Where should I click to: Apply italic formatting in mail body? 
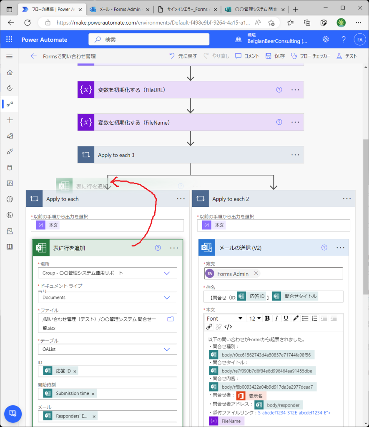click(276, 318)
